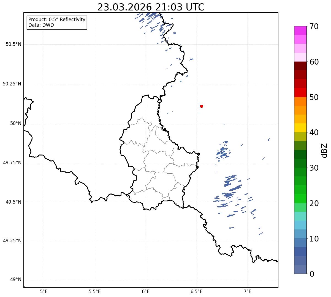The width and height of the screenshot is (331, 297).
Task: Click the grey-blue bottom swatch at 0 dBZ
Action: (300, 269)
